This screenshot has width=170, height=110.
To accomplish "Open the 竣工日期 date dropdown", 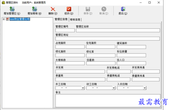I will coord(114,88).
